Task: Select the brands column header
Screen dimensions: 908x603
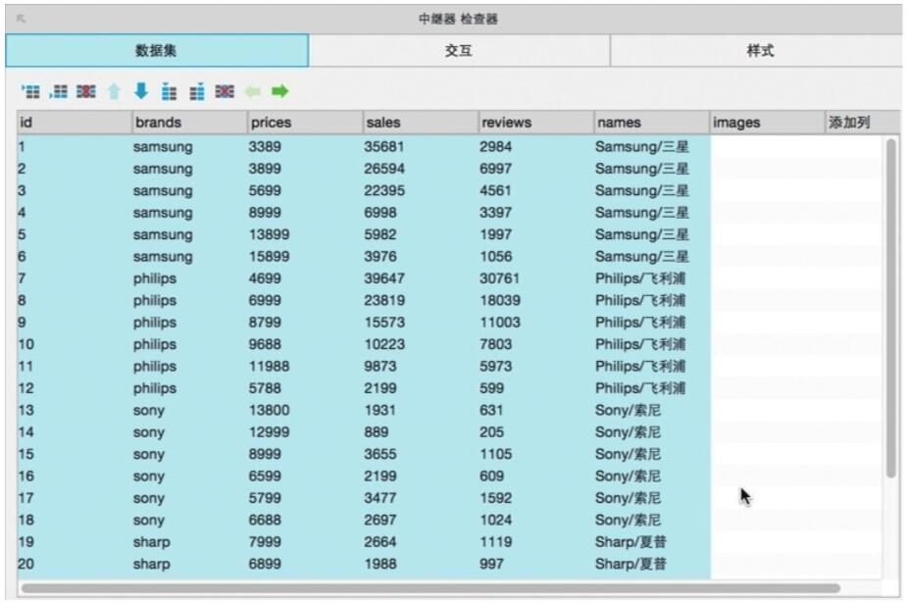Action: click(x=189, y=123)
